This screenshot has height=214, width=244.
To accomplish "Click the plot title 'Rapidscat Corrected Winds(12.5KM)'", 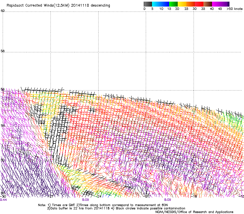I will point(38,6).
